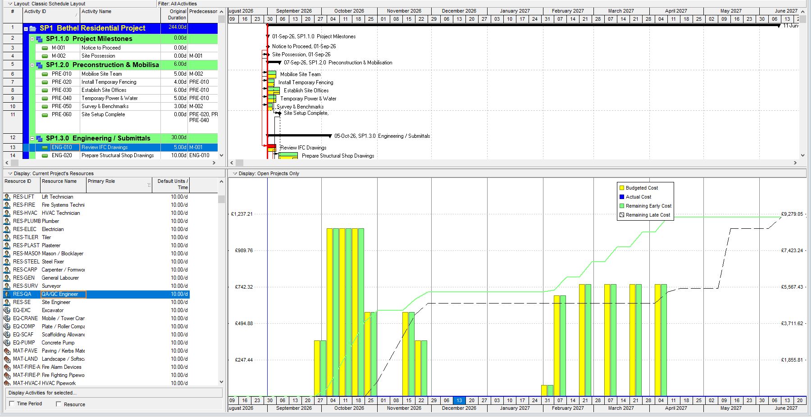Click the 244.00d duration cell of the project
This screenshot has width=812, height=417.
pyautogui.click(x=174, y=28)
